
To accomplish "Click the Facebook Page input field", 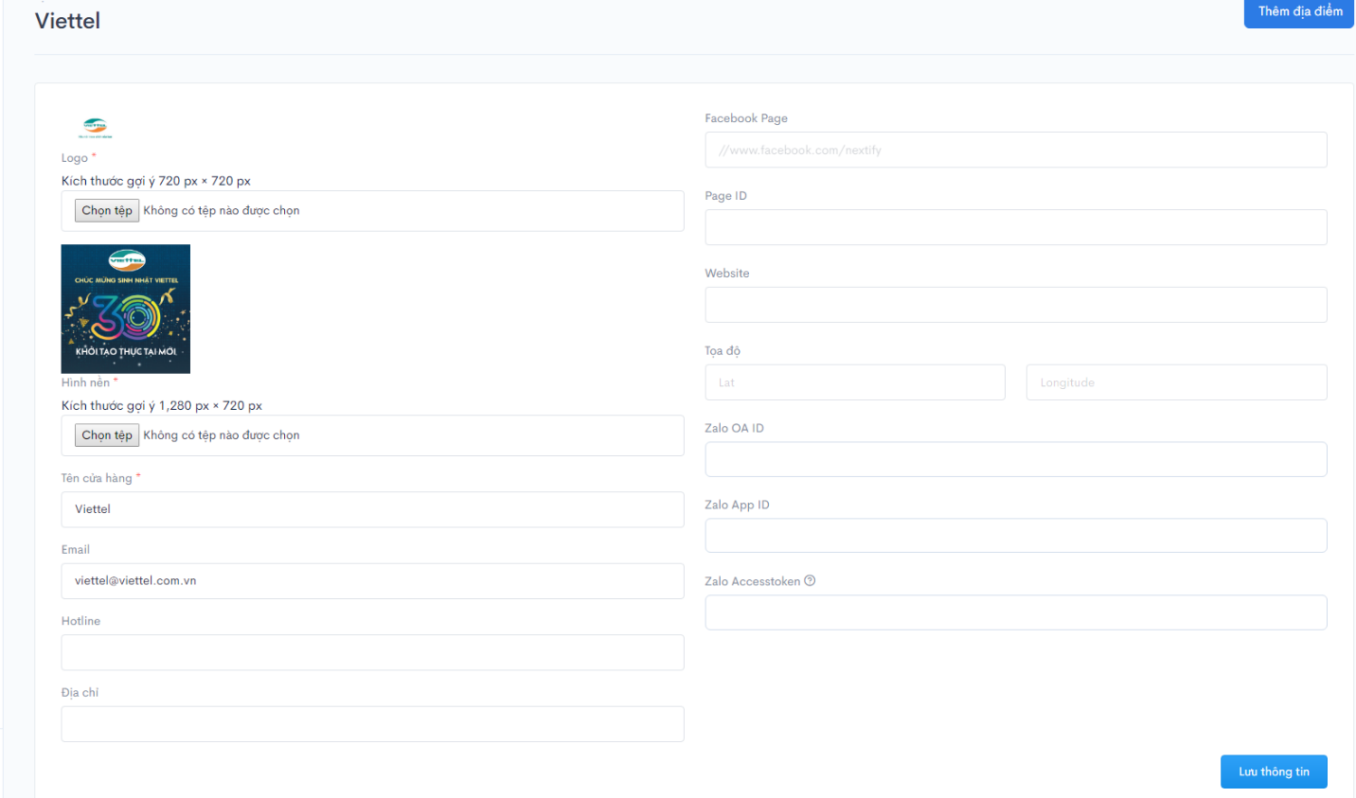I will [x=1016, y=150].
